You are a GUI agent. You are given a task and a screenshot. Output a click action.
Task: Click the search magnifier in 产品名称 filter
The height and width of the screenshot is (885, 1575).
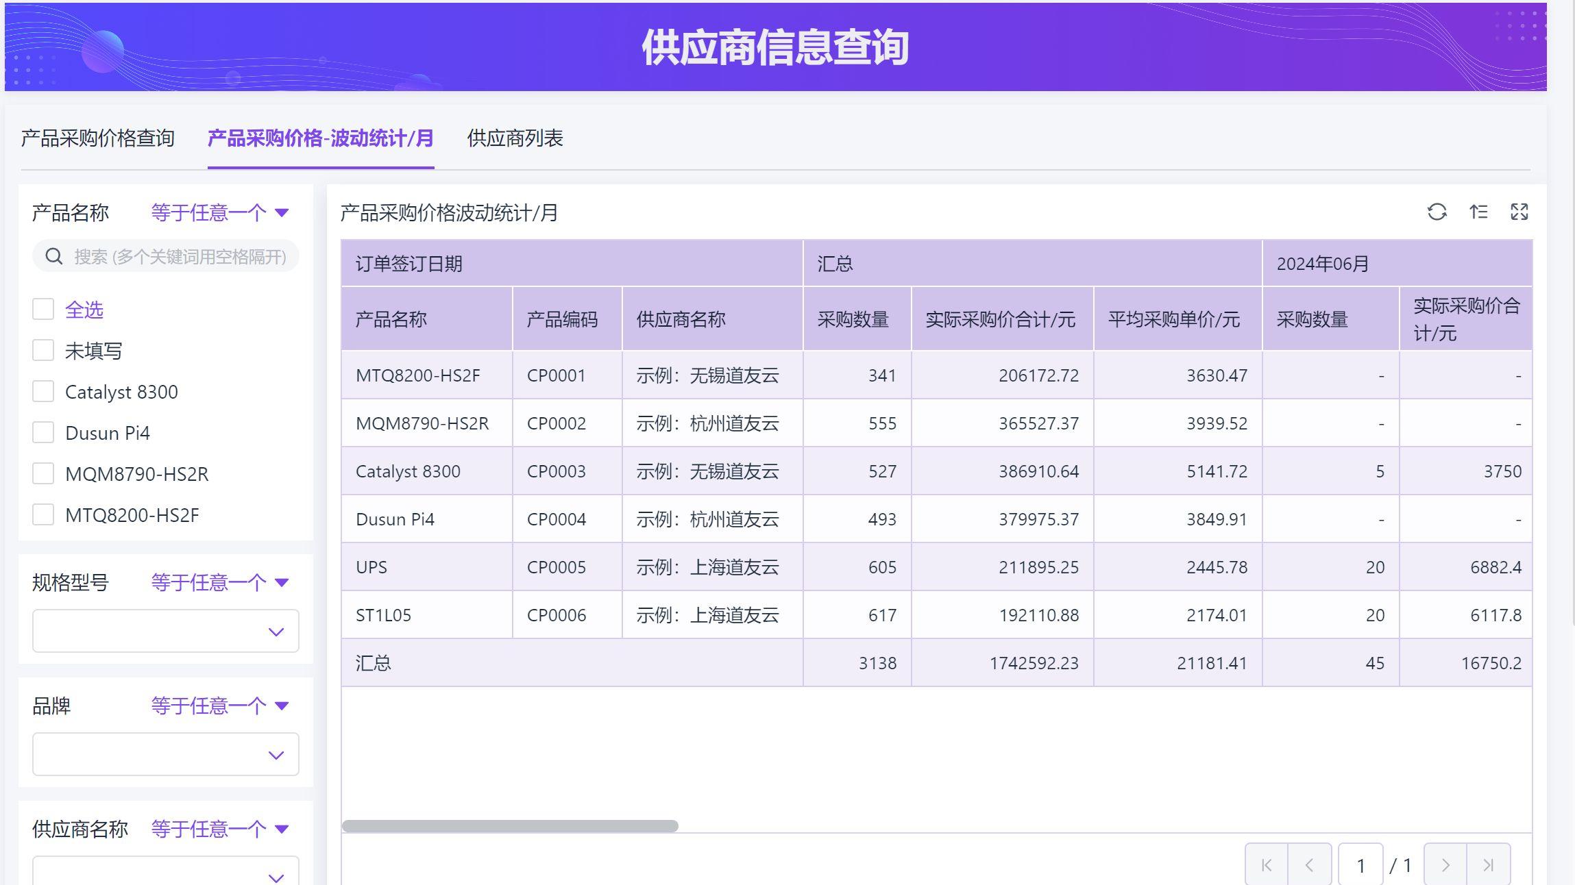53,255
